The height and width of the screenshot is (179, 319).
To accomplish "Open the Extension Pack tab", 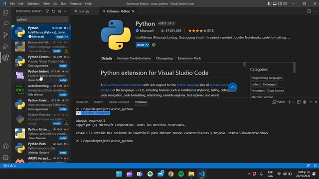I will point(189,58).
